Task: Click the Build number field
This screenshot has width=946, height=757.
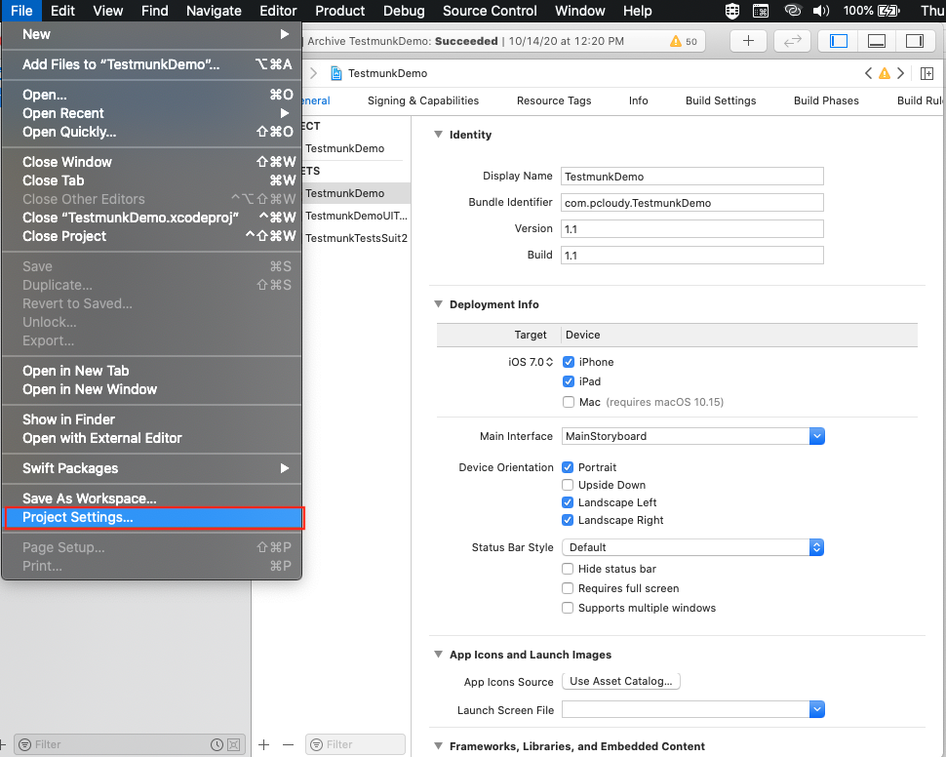Action: point(692,256)
